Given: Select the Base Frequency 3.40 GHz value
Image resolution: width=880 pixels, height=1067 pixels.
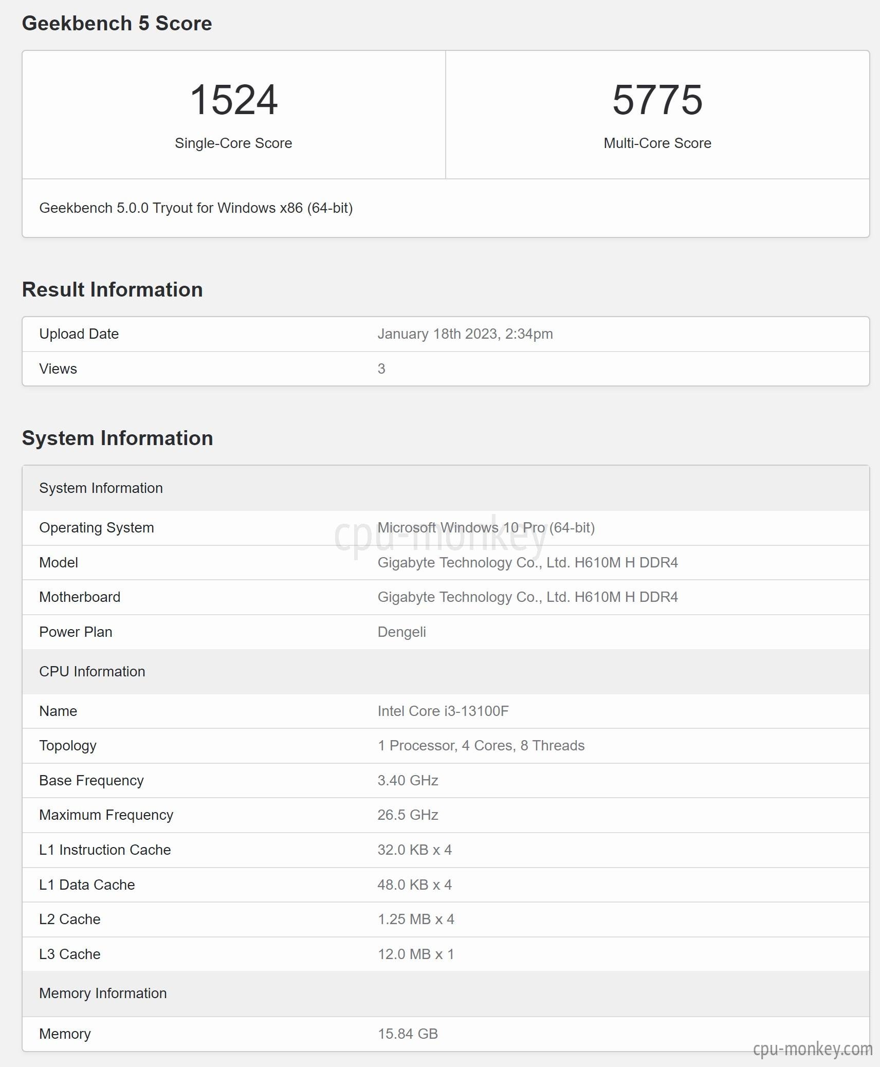Looking at the screenshot, I should click(408, 781).
